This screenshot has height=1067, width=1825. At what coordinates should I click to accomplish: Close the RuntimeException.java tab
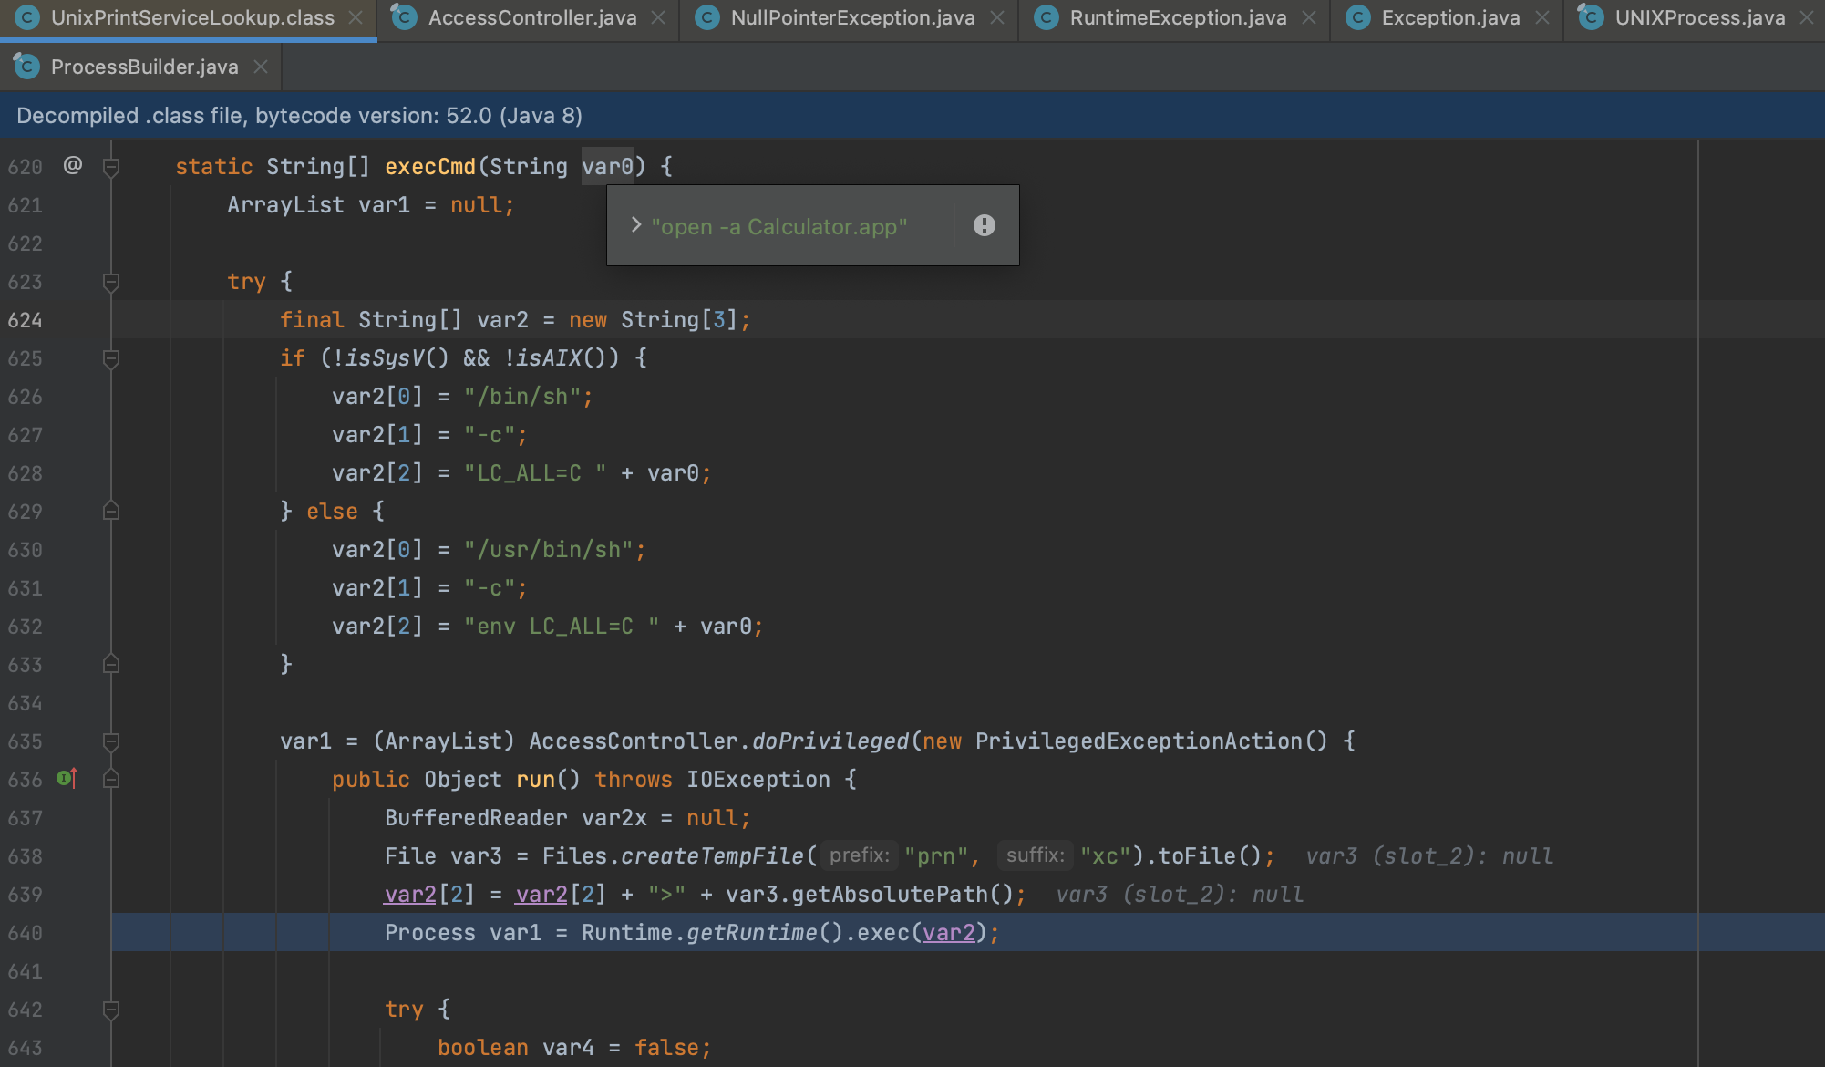[x=1309, y=18]
